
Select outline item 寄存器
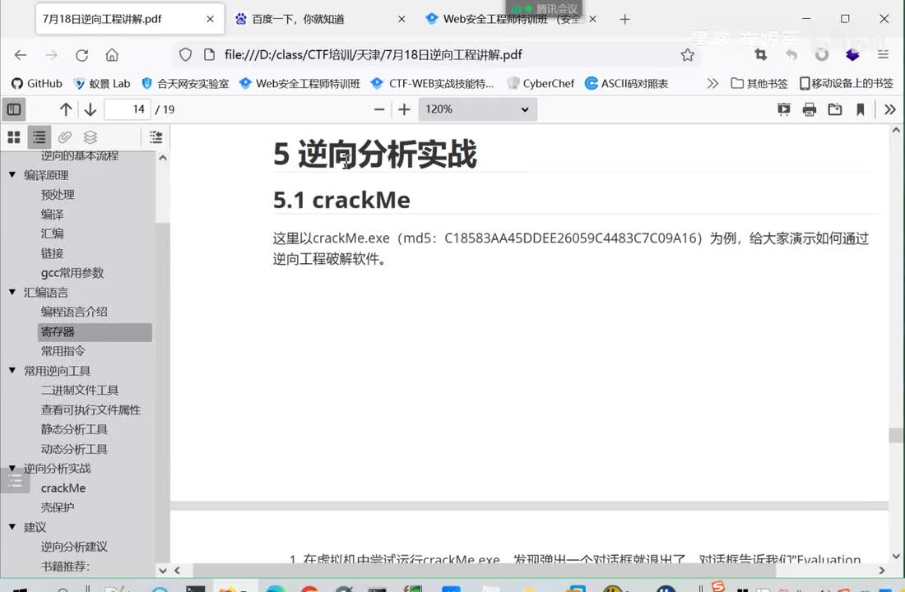coord(95,332)
